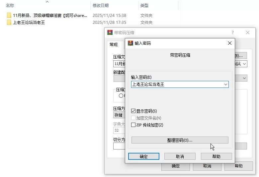Click 取消 in the 输入密码 dialog
The width and height of the screenshot is (259, 177).
180,156
